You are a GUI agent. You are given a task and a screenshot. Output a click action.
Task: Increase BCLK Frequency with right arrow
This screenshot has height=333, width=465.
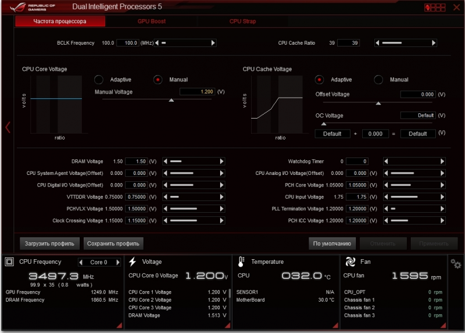(x=213, y=42)
